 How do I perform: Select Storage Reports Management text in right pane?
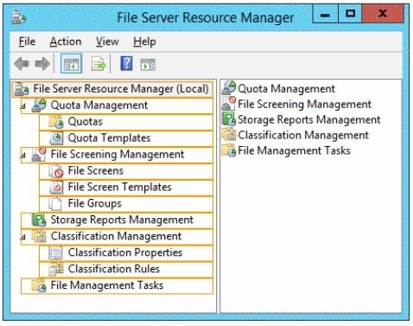[309, 119]
